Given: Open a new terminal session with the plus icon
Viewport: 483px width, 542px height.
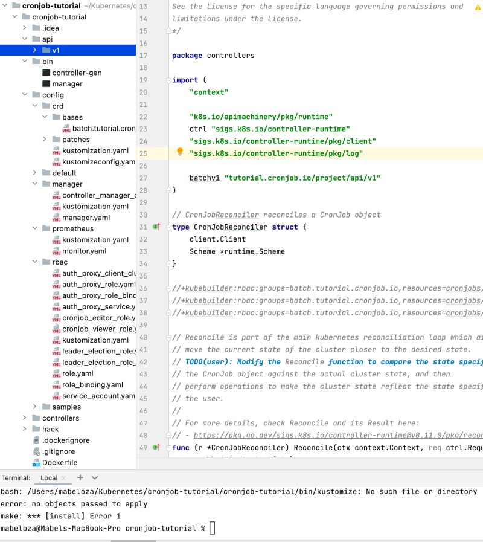Looking at the screenshot, I should click(81, 477).
